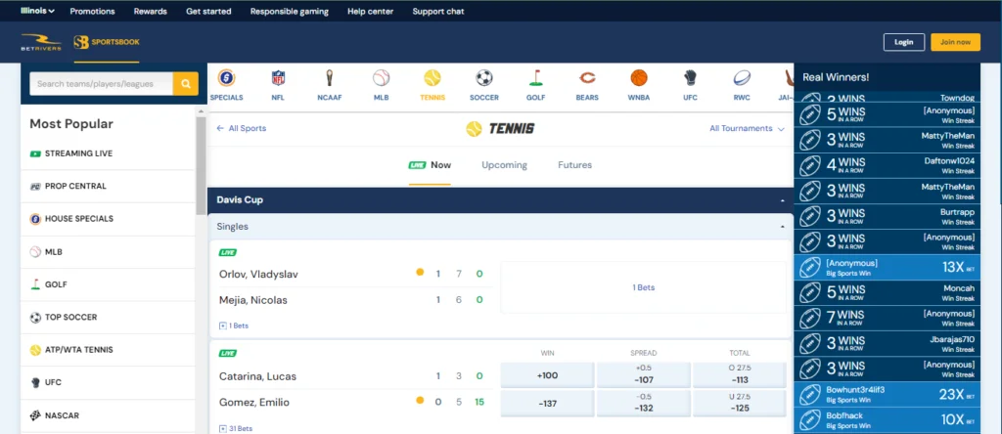Select the Soccer ball icon

pos(483,79)
